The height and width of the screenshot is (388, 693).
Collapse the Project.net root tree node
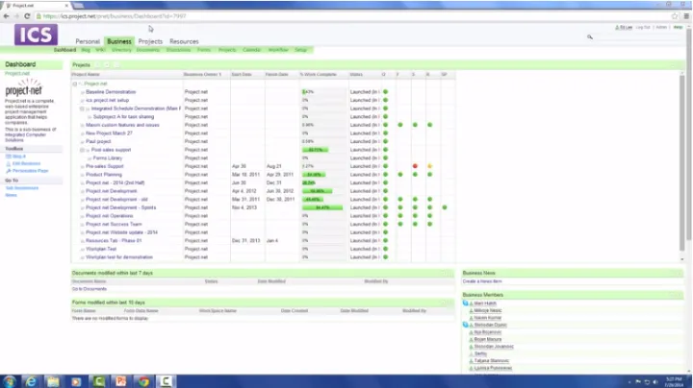coord(75,84)
